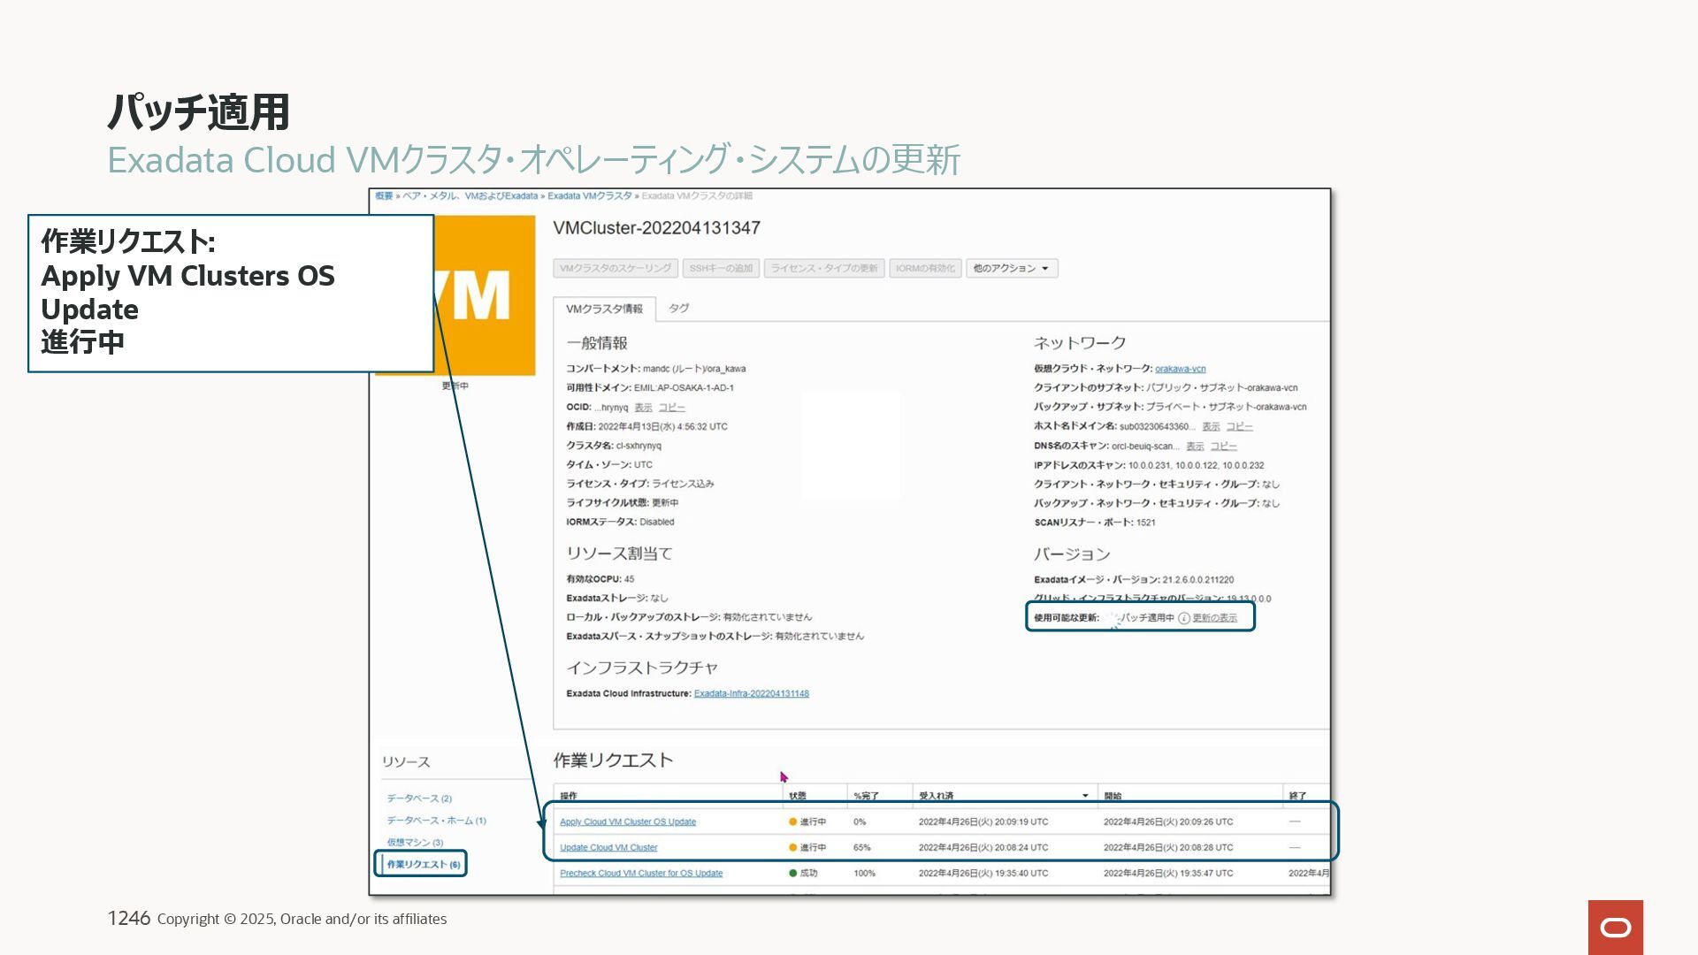Click the orange status dot for Update Cloud VM Cluster
1698x955 pixels.
click(793, 848)
